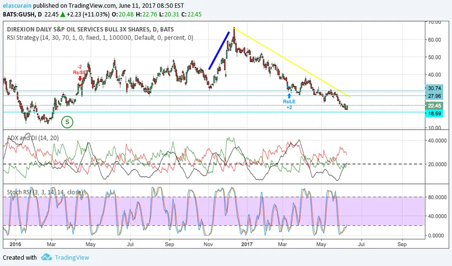Click the blue ascending trendline

219,51
